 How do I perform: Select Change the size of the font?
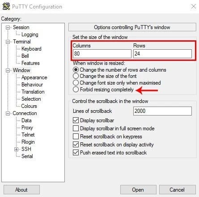tap(76, 76)
